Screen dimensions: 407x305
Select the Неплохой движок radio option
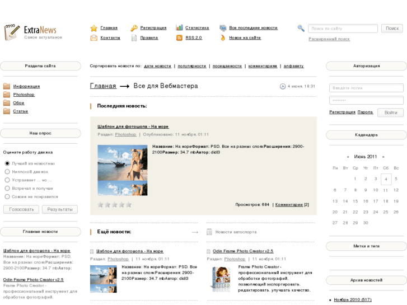(x=7, y=172)
